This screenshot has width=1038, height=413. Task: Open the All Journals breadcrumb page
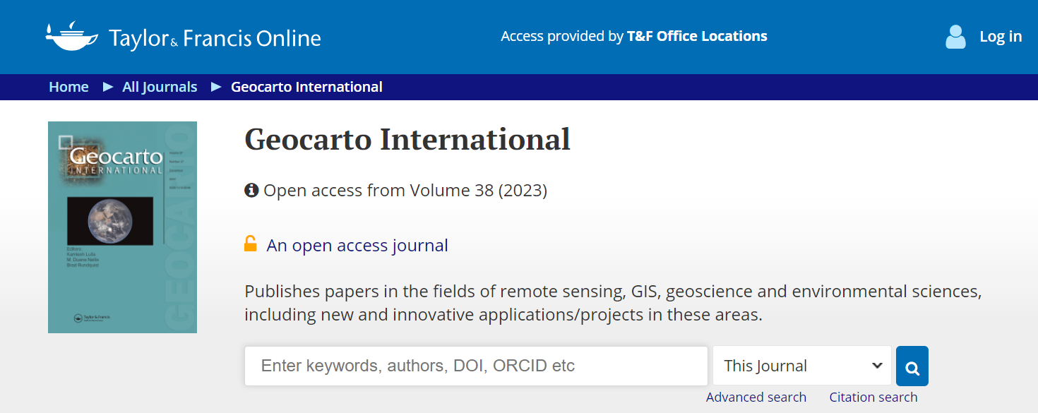coord(160,87)
